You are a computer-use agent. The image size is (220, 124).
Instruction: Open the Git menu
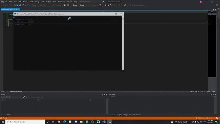tap(20, 2)
